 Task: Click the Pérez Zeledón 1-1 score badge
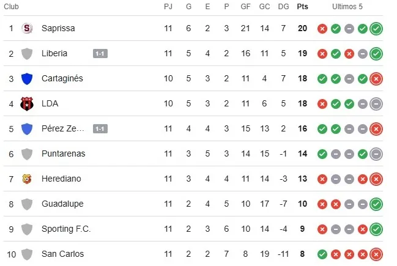(x=100, y=129)
